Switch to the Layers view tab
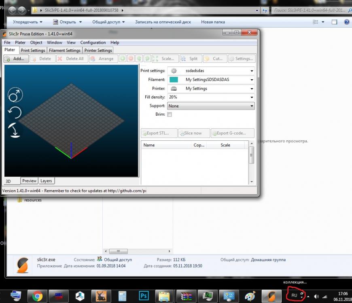Viewport: 352px width, 303px height. [46, 181]
